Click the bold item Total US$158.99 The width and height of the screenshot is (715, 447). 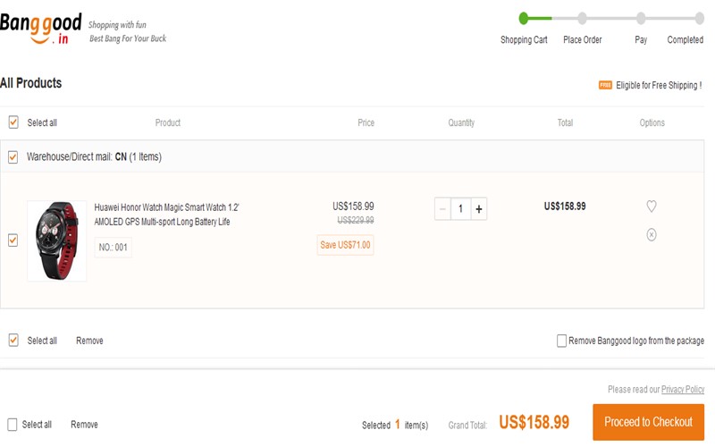pos(565,207)
